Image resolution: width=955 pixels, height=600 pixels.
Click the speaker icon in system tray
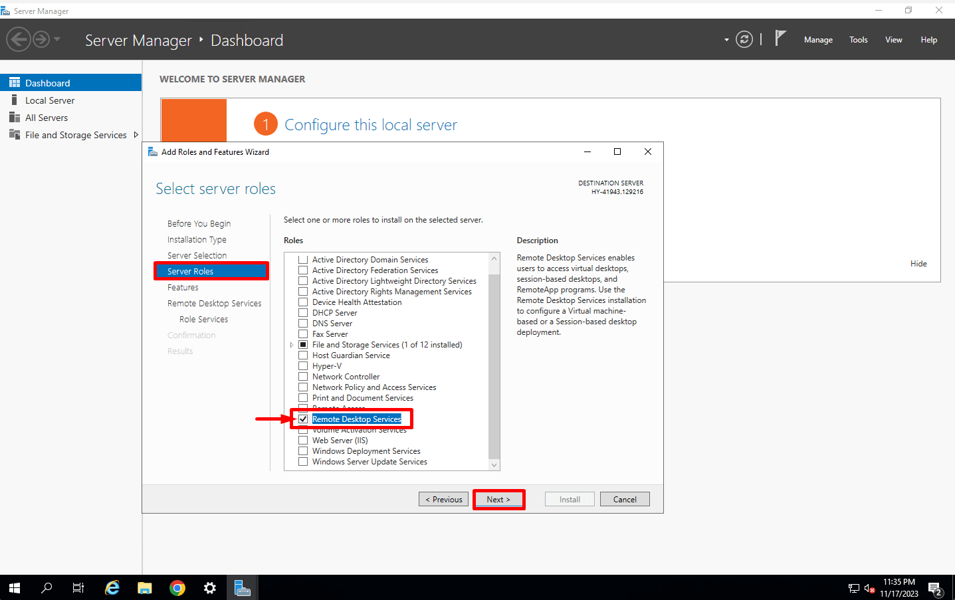click(868, 587)
